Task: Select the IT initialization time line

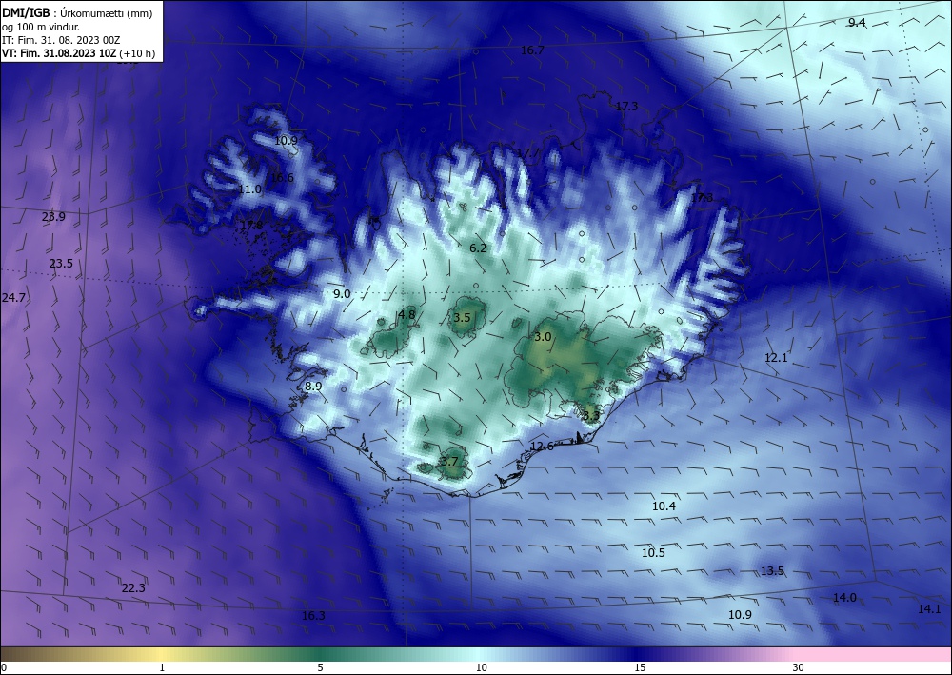Action: (61, 40)
